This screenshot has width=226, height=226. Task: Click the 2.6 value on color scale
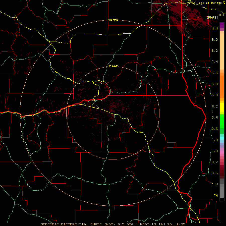coord(215,129)
